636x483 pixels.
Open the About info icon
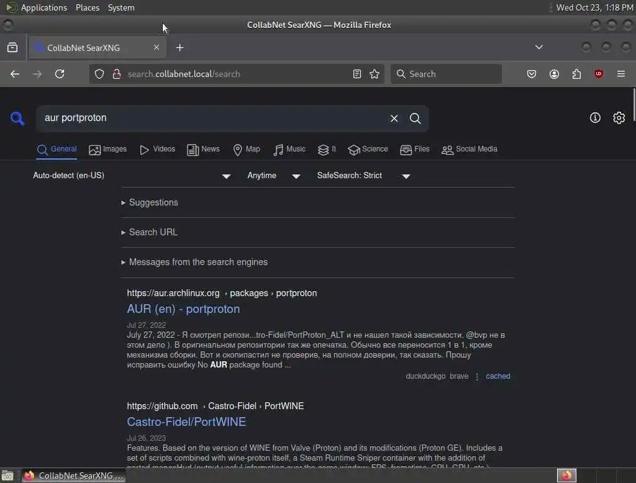click(595, 117)
